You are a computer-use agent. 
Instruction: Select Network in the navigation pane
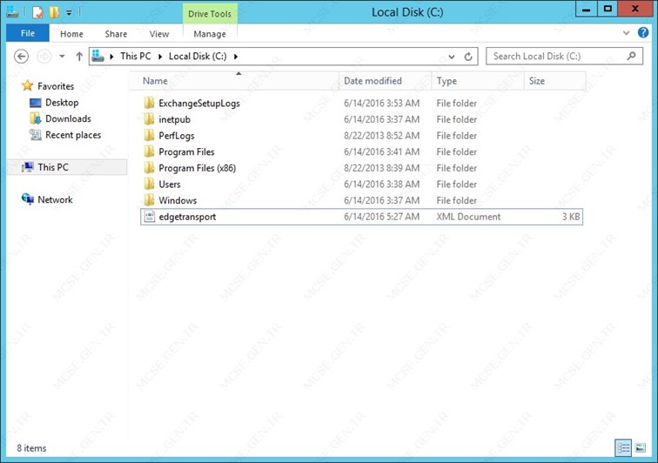click(55, 200)
